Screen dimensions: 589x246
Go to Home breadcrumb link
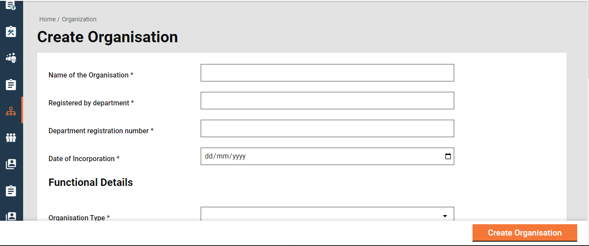tap(47, 19)
